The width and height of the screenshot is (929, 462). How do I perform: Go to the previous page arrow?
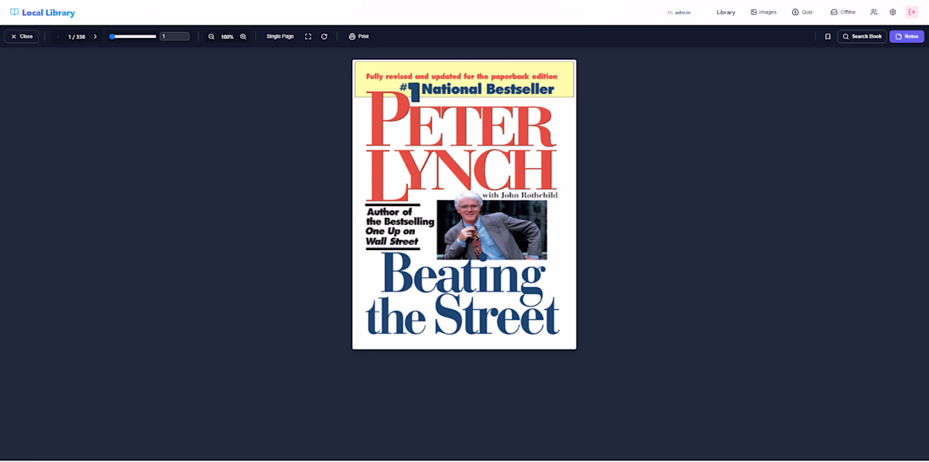click(x=58, y=36)
